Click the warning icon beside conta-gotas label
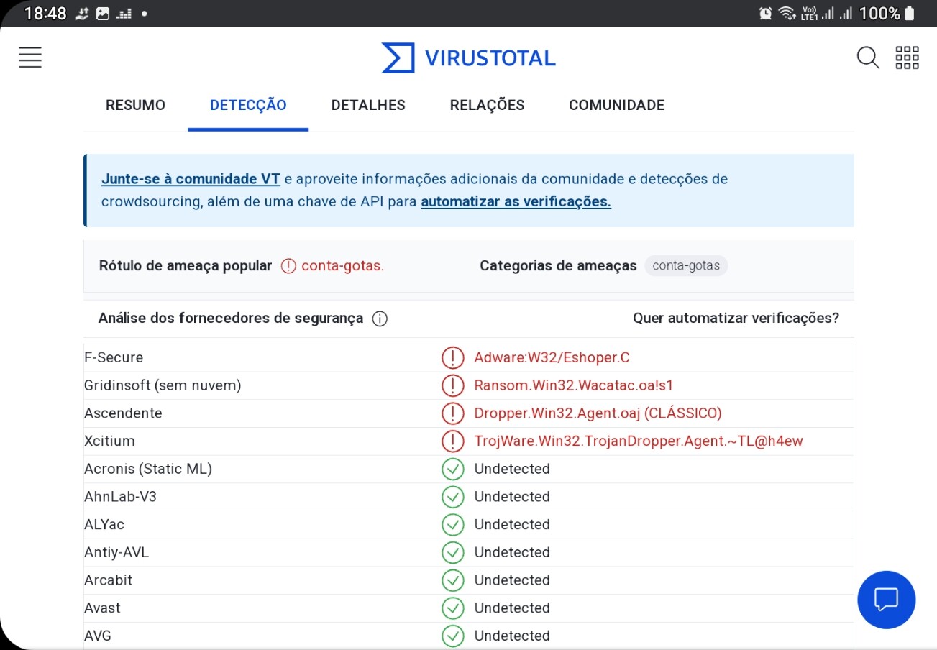 [288, 266]
